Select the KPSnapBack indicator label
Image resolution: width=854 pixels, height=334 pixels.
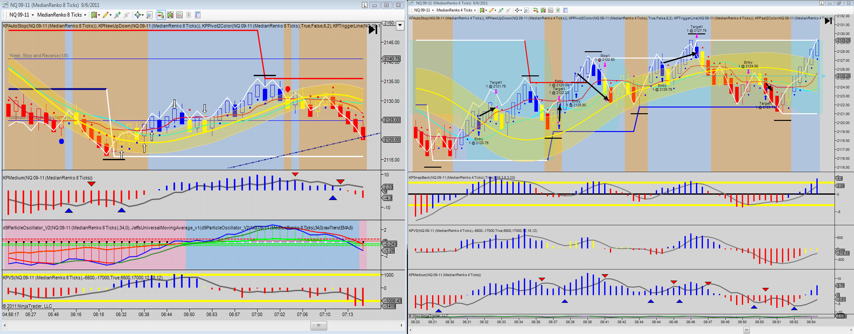tap(461, 178)
